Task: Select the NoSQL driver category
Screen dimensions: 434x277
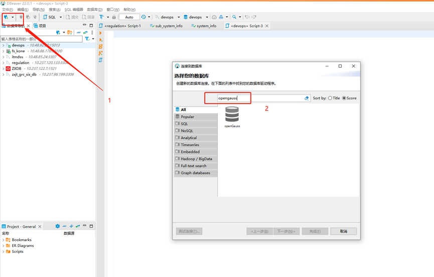Action: tap(196, 131)
